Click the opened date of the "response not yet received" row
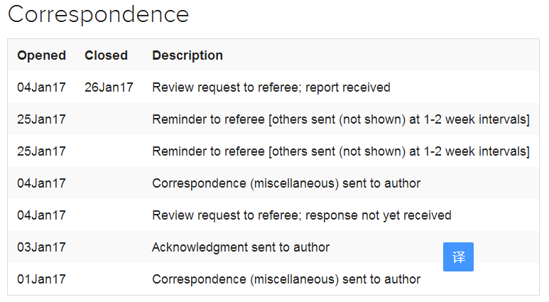This screenshot has height=302, width=549. pyautogui.click(x=41, y=215)
